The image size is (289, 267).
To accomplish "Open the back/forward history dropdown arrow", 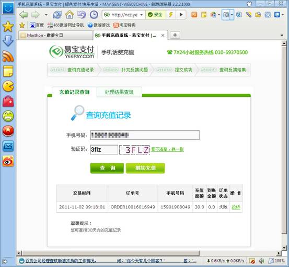I will pyautogui.click(x=46, y=15).
